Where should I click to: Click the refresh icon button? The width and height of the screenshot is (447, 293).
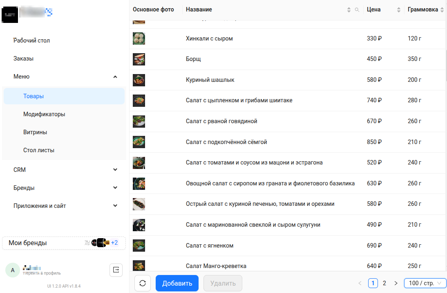(143, 283)
